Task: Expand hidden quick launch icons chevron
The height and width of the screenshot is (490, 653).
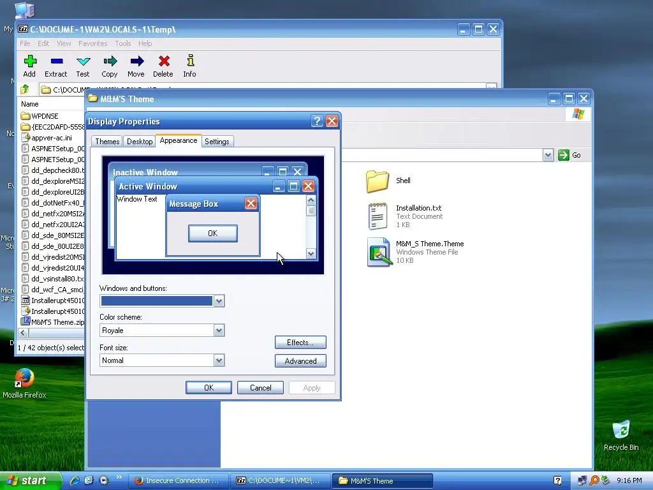Action: pos(119,477)
